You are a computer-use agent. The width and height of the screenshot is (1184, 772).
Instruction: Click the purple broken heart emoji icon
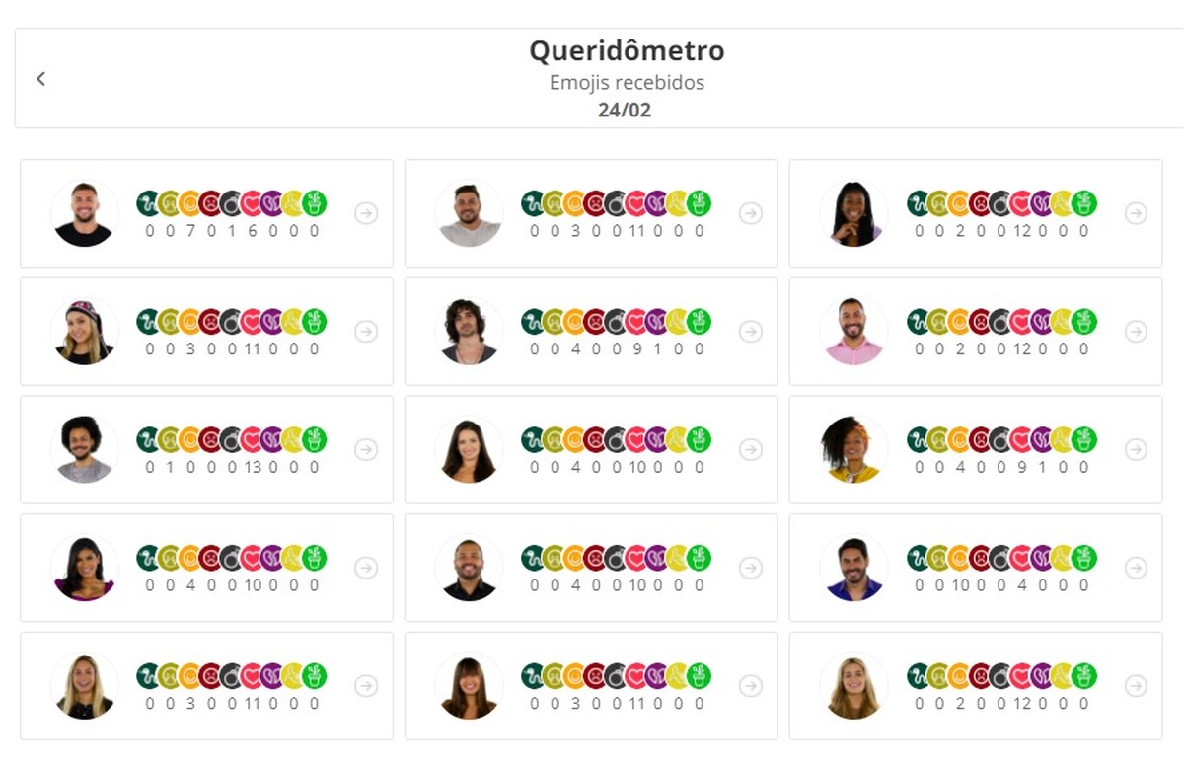coord(270,204)
